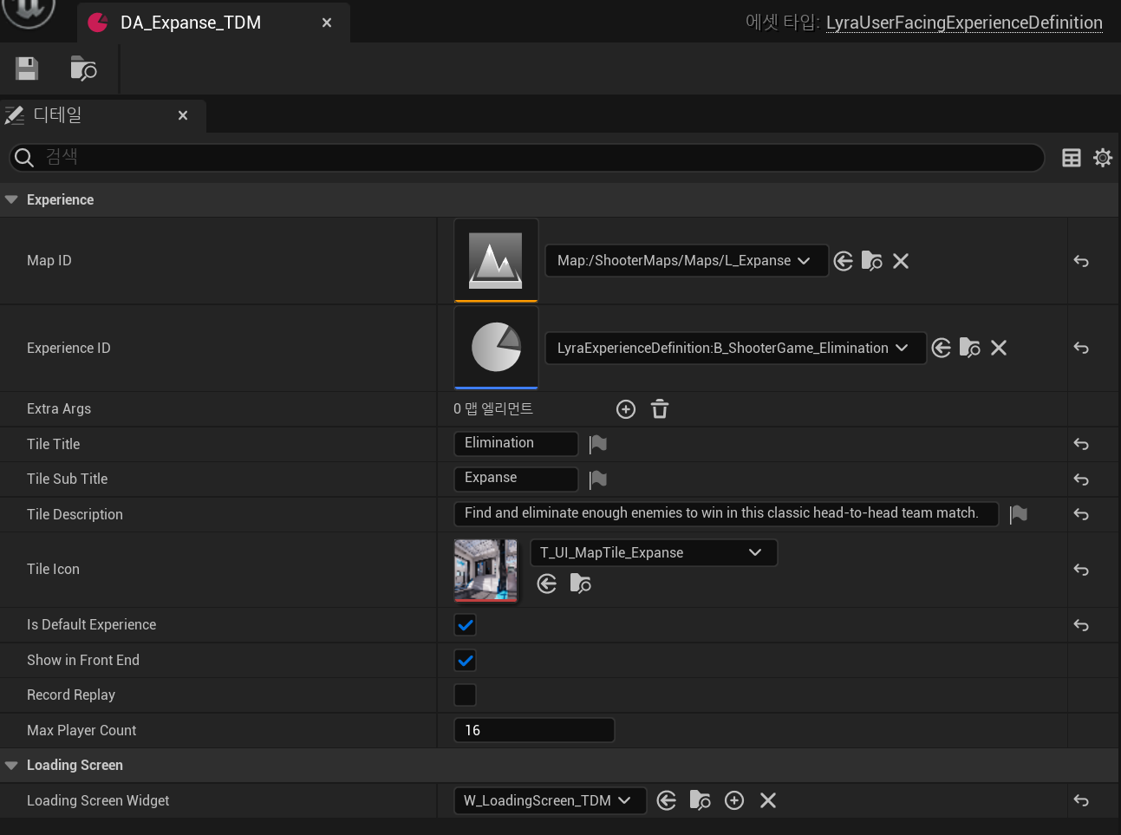Collapse the Experience category
1121x835 pixels.
[11, 199]
